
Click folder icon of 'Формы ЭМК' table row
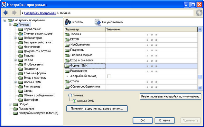tap(67, 66)
